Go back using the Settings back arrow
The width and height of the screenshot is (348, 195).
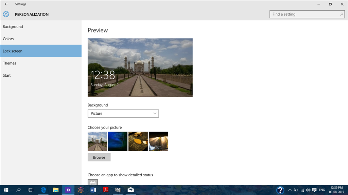[6, 4]
